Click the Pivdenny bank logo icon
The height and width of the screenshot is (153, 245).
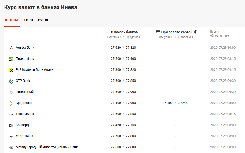tap(11, 92)
